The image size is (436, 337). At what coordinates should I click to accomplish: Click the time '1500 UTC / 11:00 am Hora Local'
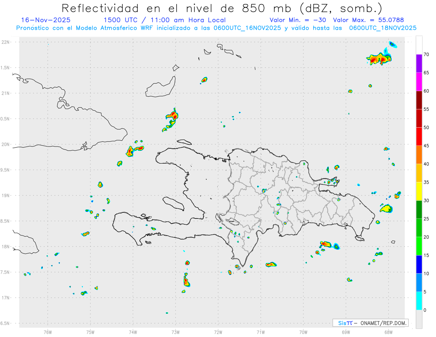click(165, 20)
